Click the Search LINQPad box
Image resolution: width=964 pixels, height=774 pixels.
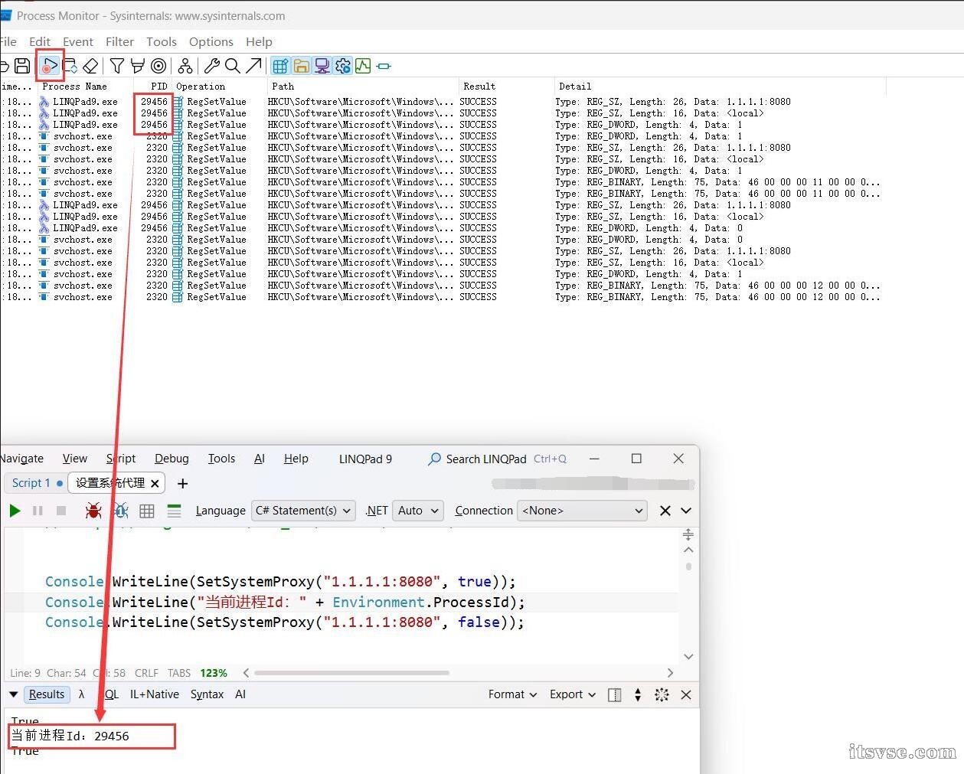[497, 459]
